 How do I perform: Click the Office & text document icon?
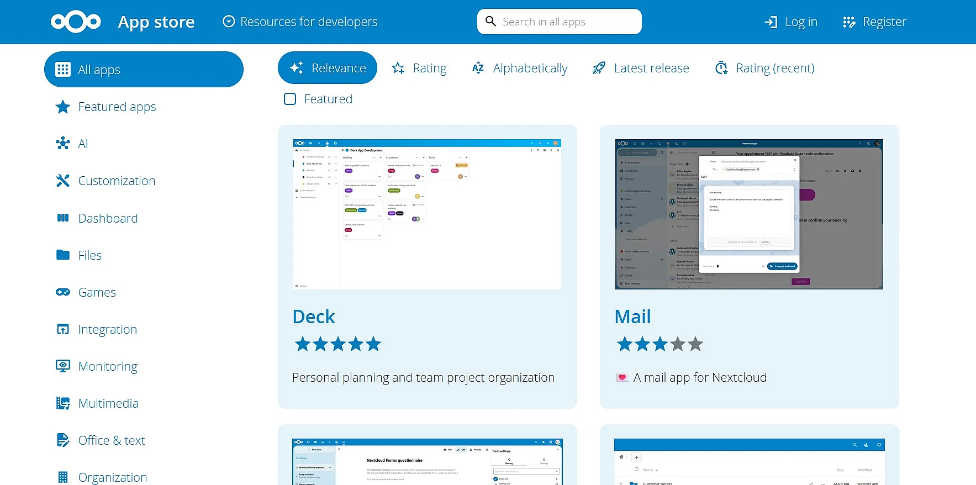click(x=63, y=440)
